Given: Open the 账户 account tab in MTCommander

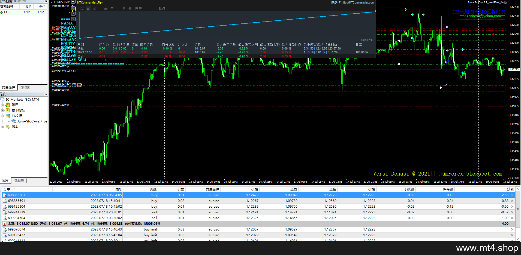Looking at the screenshot, I should tap(138, 8).
